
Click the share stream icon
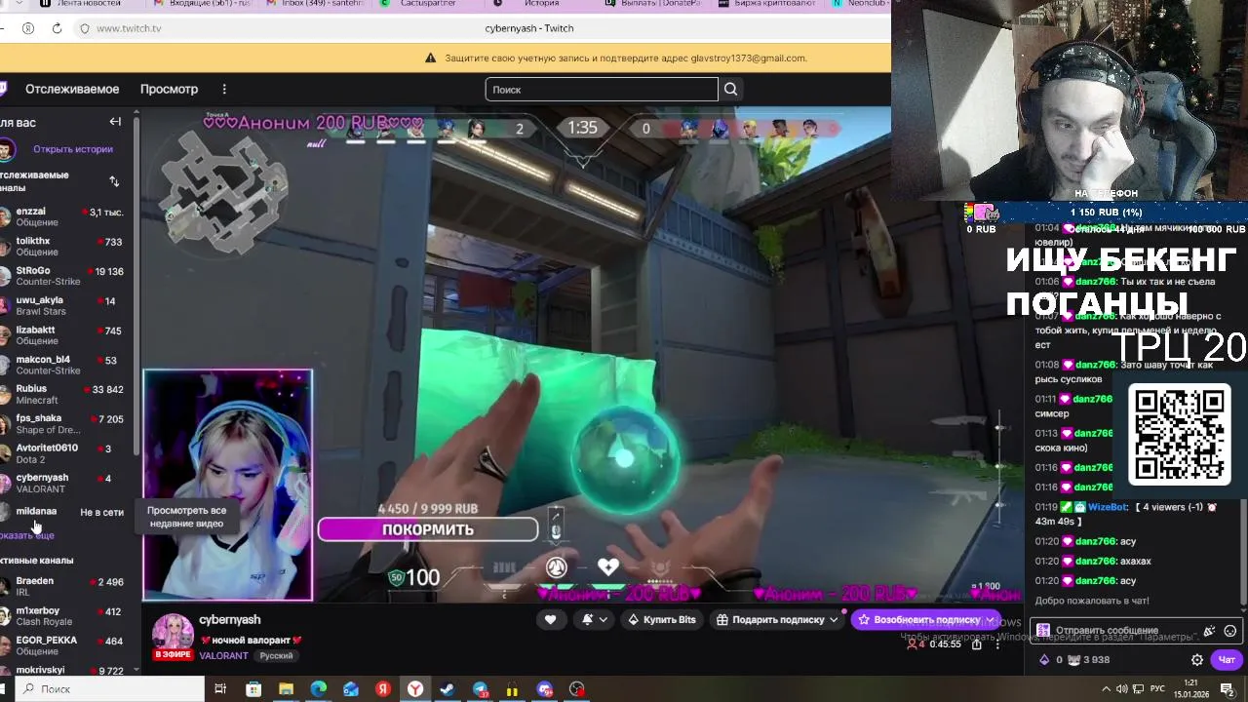point(976,643)
